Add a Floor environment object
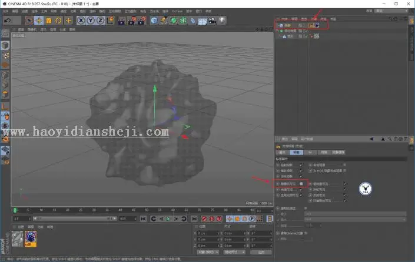The image size is (415, 262). [x=202, y=21]
